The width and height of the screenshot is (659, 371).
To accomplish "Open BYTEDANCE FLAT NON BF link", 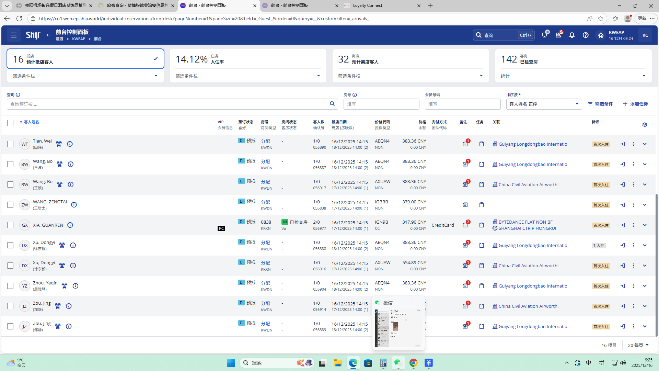I will pyautogui.click(x=525, y=222).
